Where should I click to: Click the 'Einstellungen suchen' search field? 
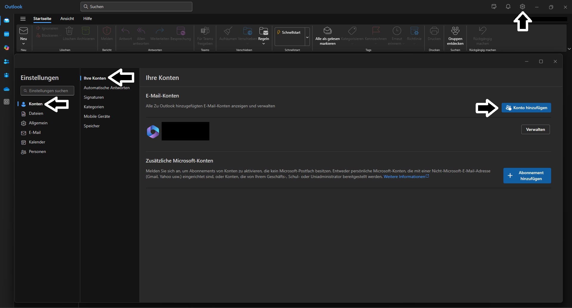(x=48, y=91)
